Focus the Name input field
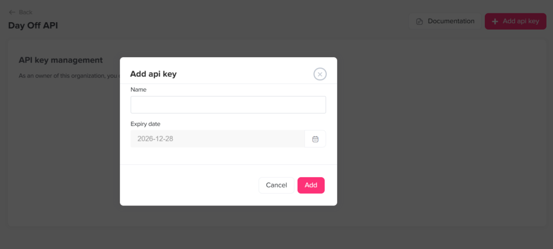This screenshot has width=553, height=249. coord(228,105)
